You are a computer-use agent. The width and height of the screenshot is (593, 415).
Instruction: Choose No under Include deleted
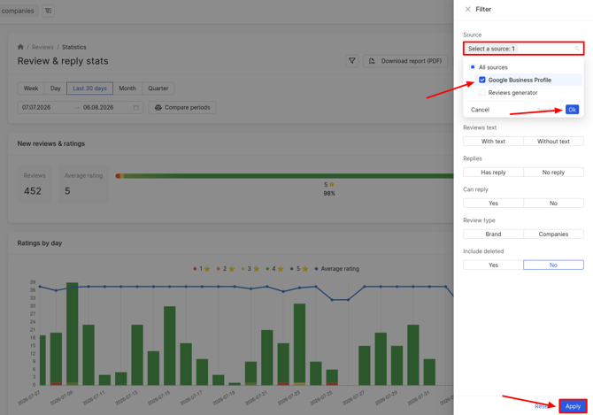click(553, 265)
